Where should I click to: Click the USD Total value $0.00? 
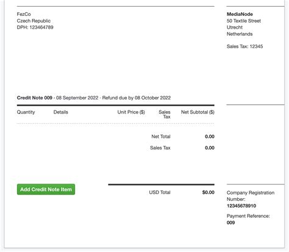click(x=209, y=192)
